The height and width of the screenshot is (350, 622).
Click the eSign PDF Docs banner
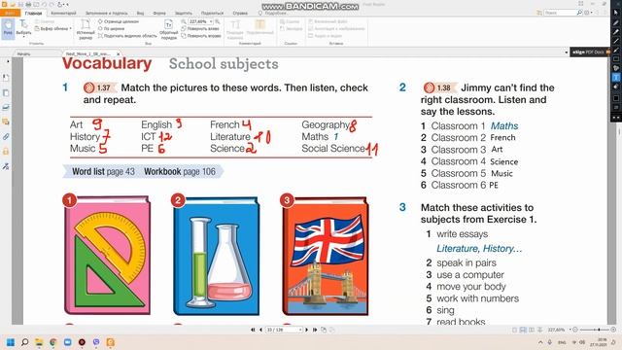[590, 52]
